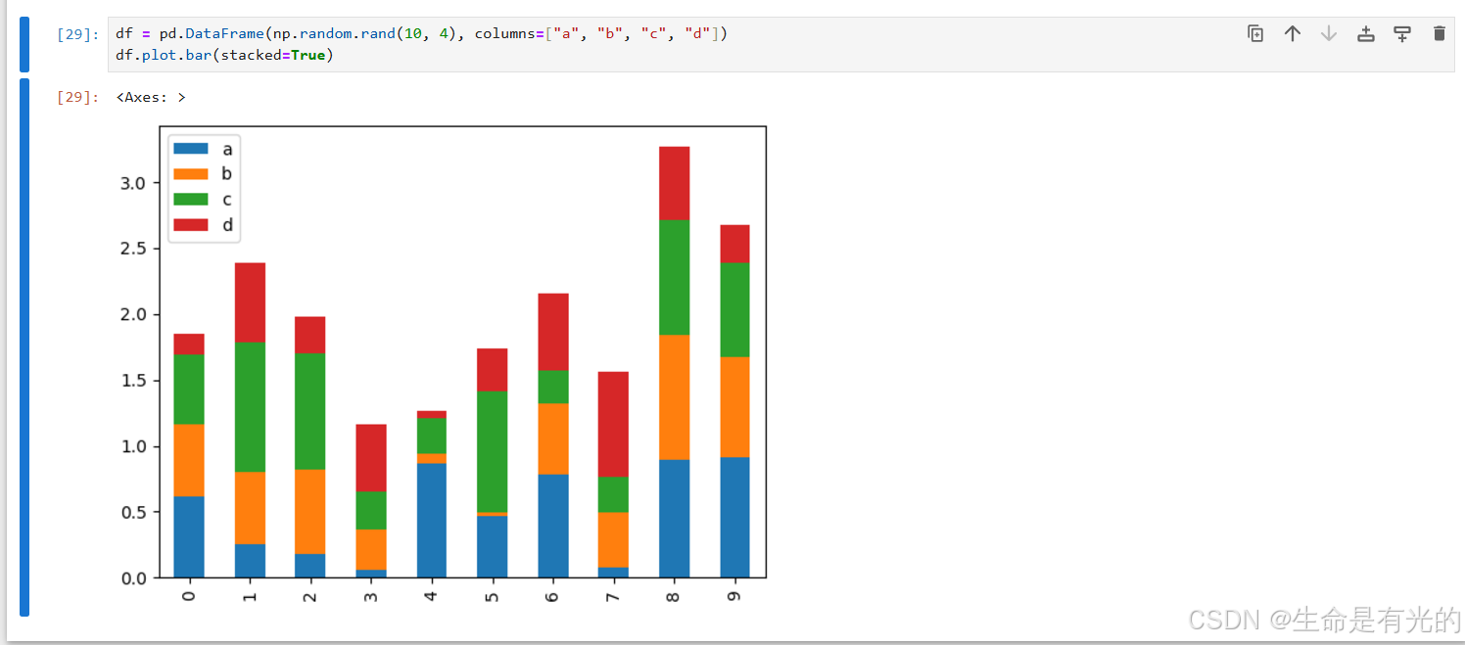Viewport: 1465px width, 645px height.
Task: Click x-axis tick label 9
Action: click(x=735, y=595)
